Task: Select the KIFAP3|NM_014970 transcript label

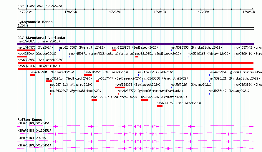Action: coord(32,138)
